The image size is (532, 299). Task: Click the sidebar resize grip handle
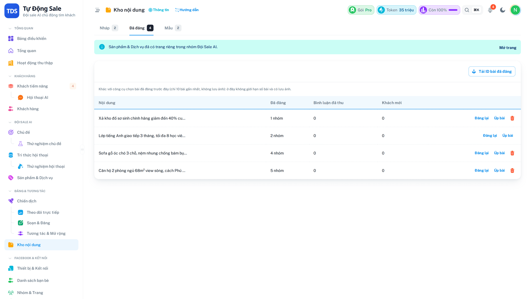click(x=82, y=149)
